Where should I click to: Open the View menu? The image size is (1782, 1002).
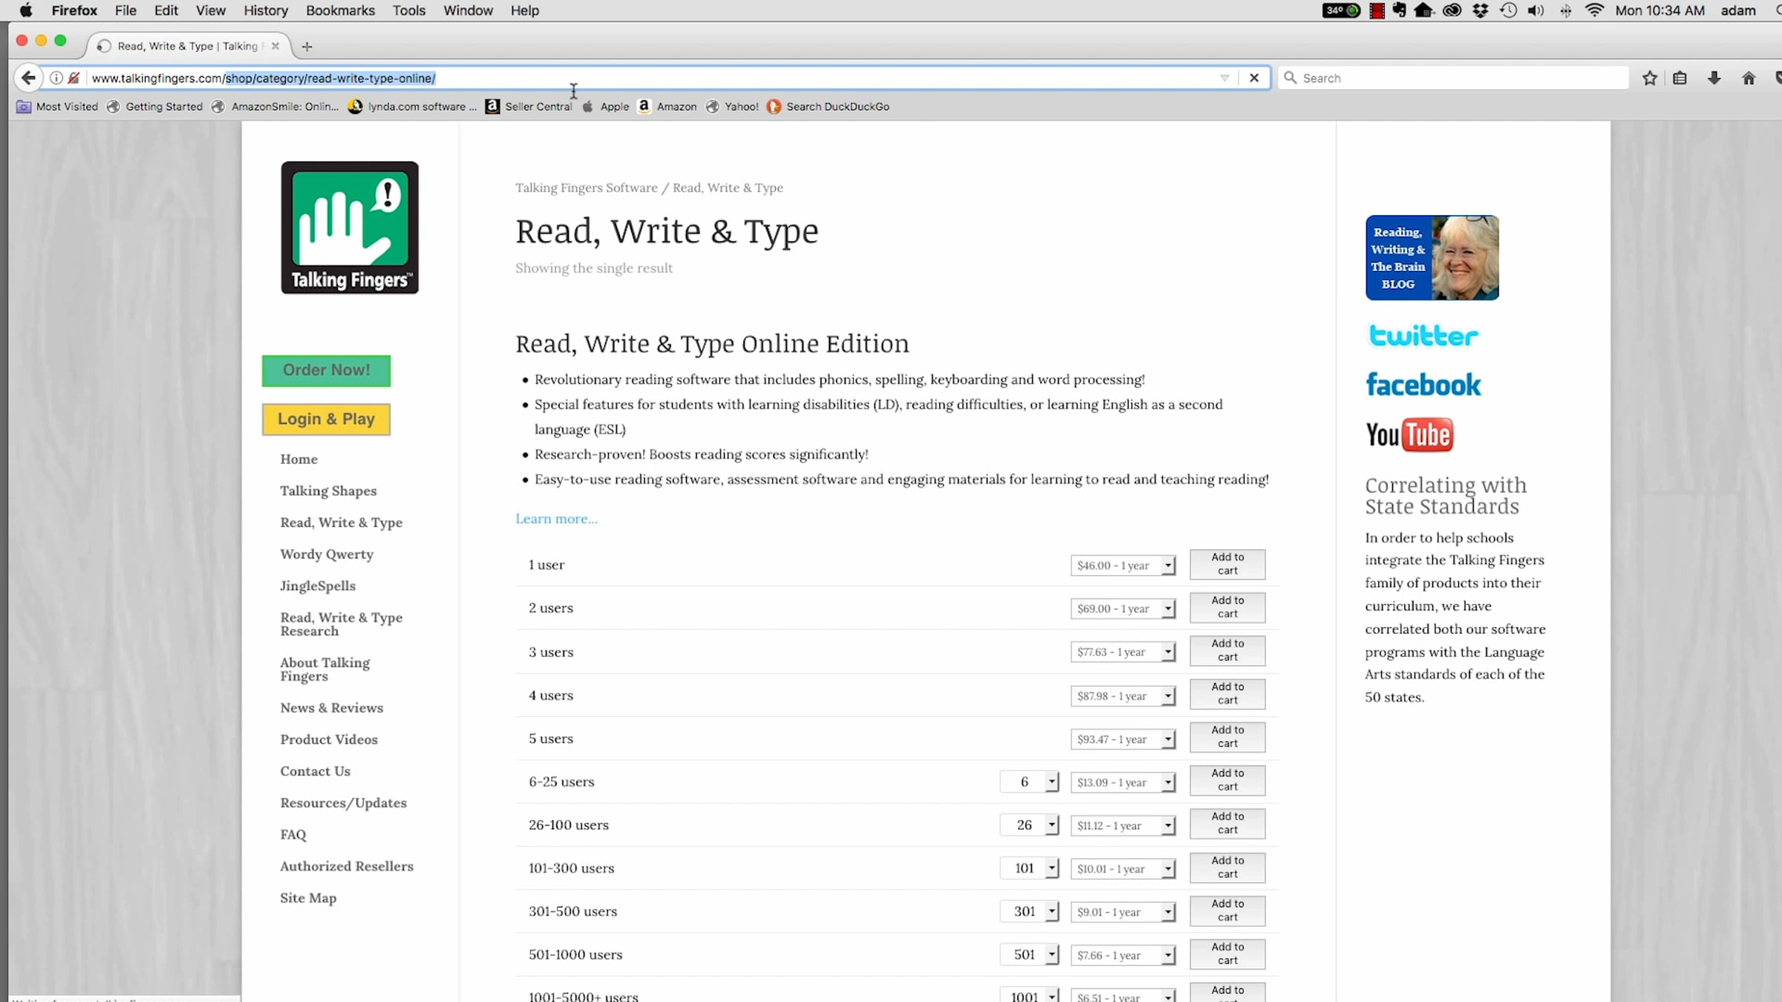point(211,10)
